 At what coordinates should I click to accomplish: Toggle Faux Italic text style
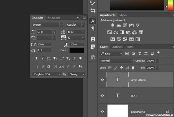[43, 58]
